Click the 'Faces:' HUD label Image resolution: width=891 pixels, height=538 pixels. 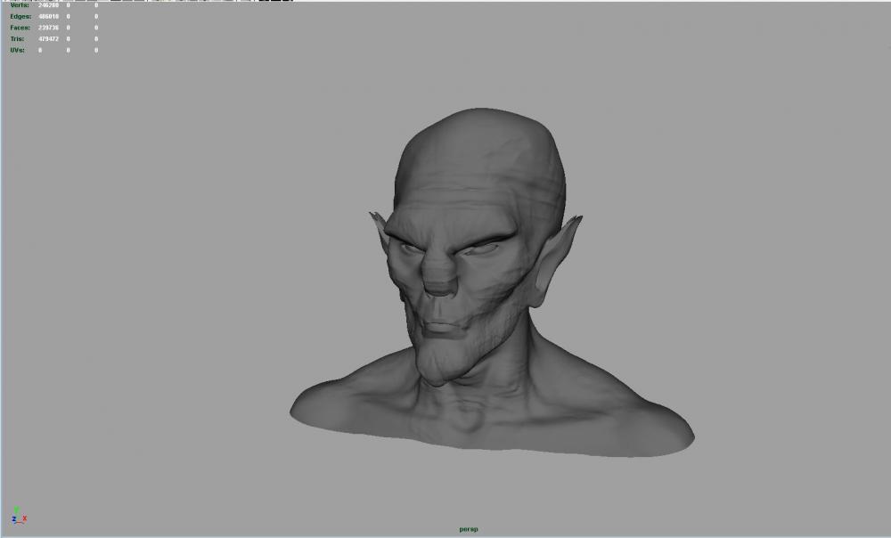tap(20, 28)
